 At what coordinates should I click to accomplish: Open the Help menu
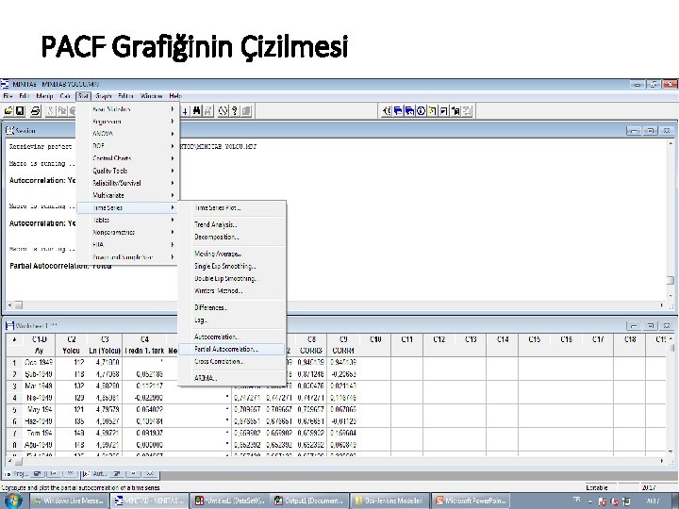(x=175, y=96)
